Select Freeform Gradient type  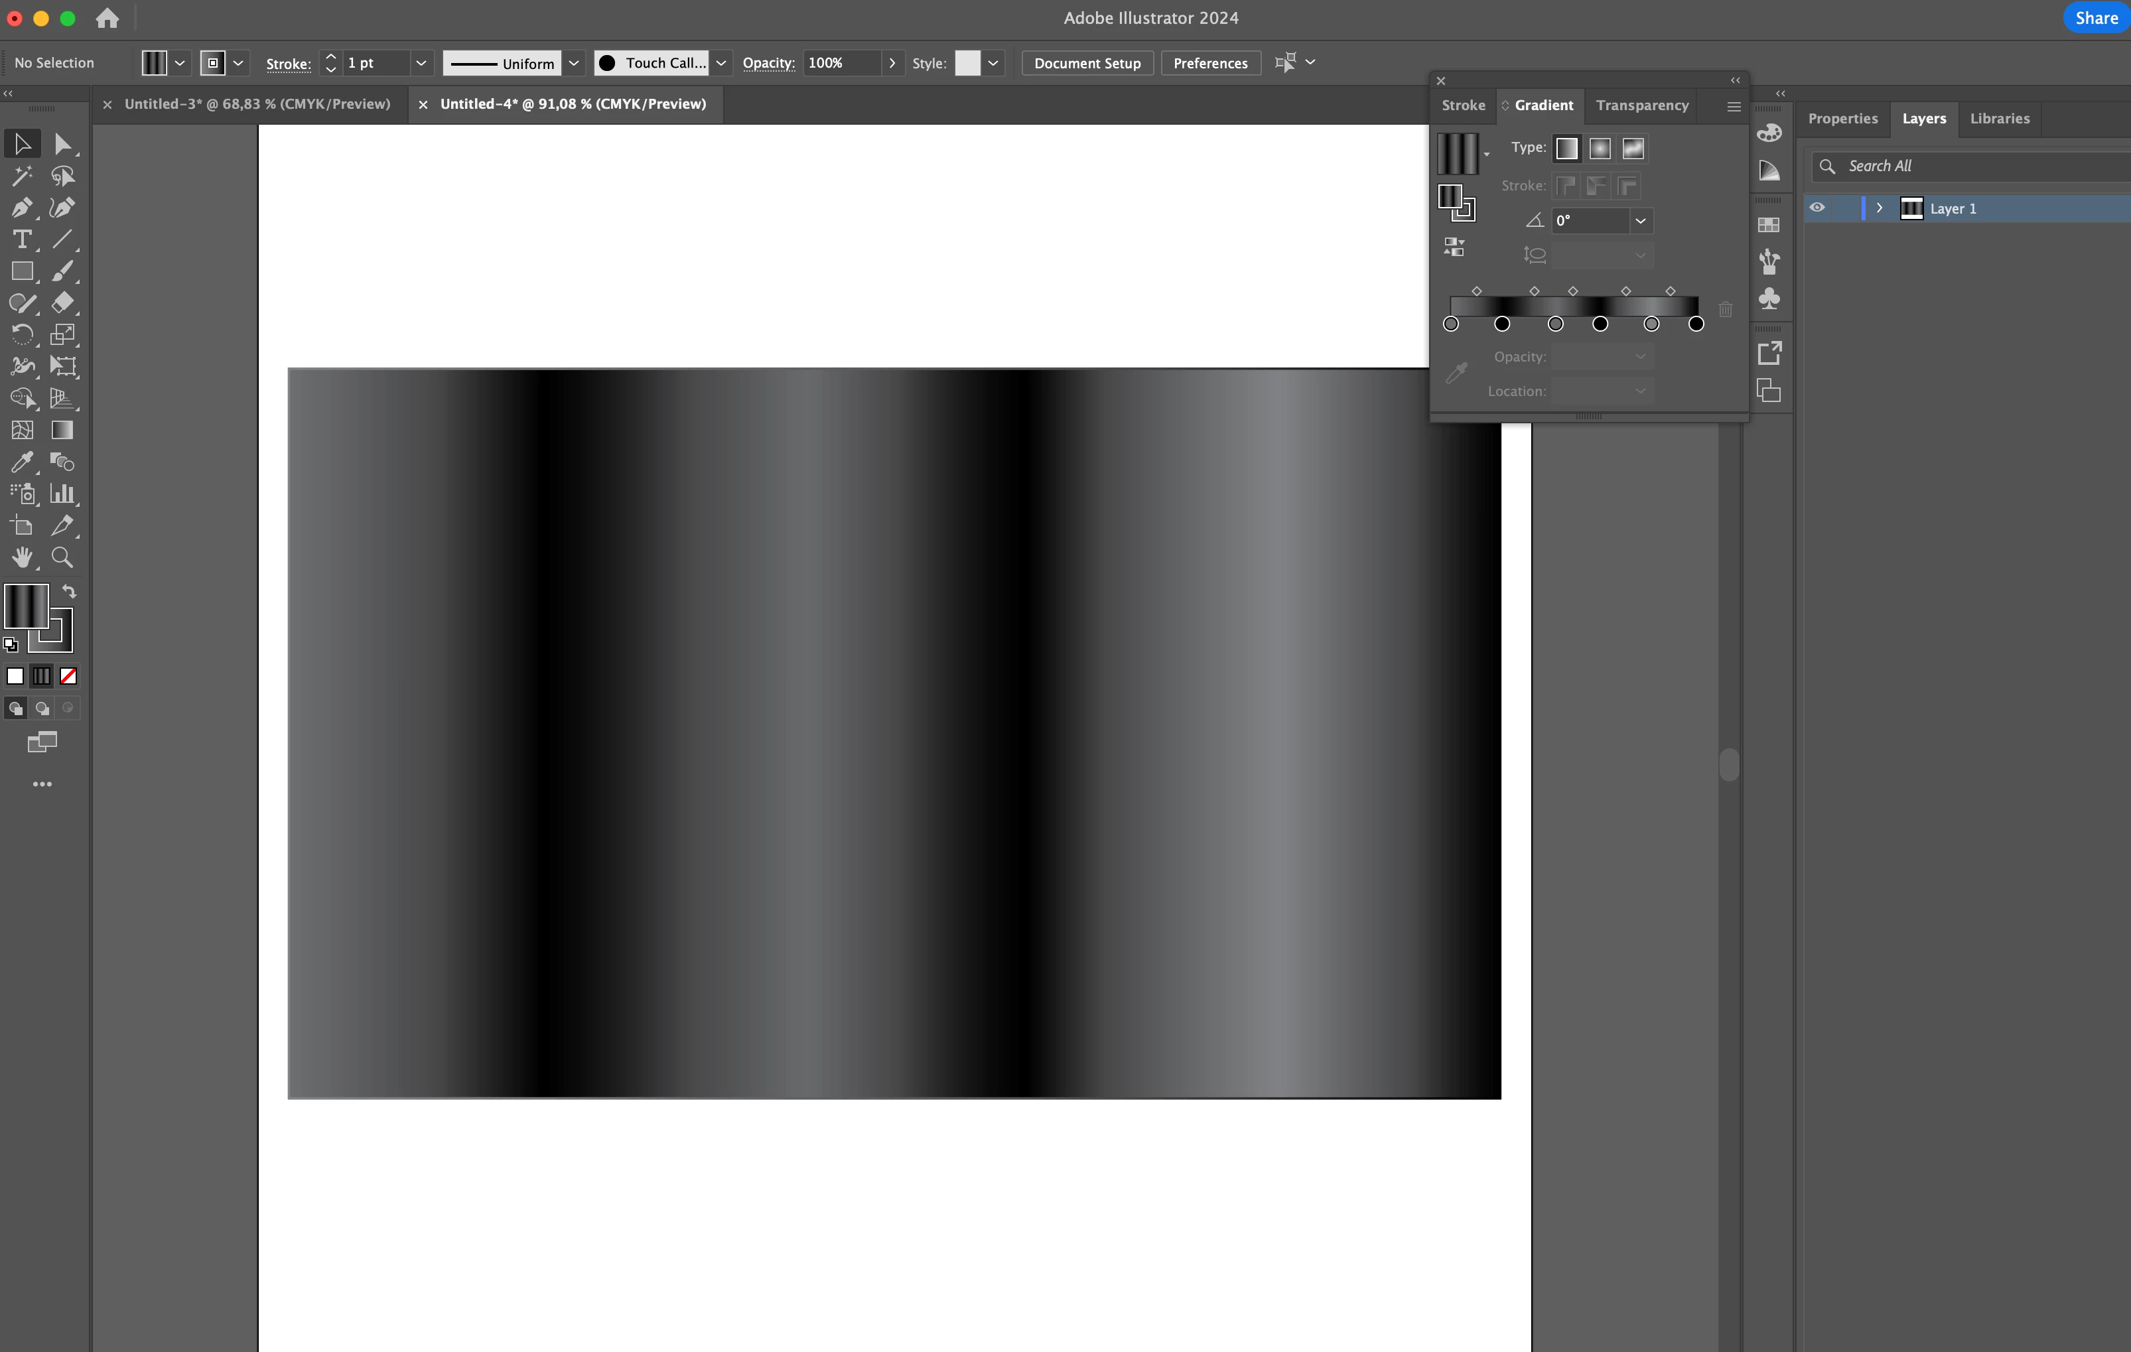click(1633, 149)
